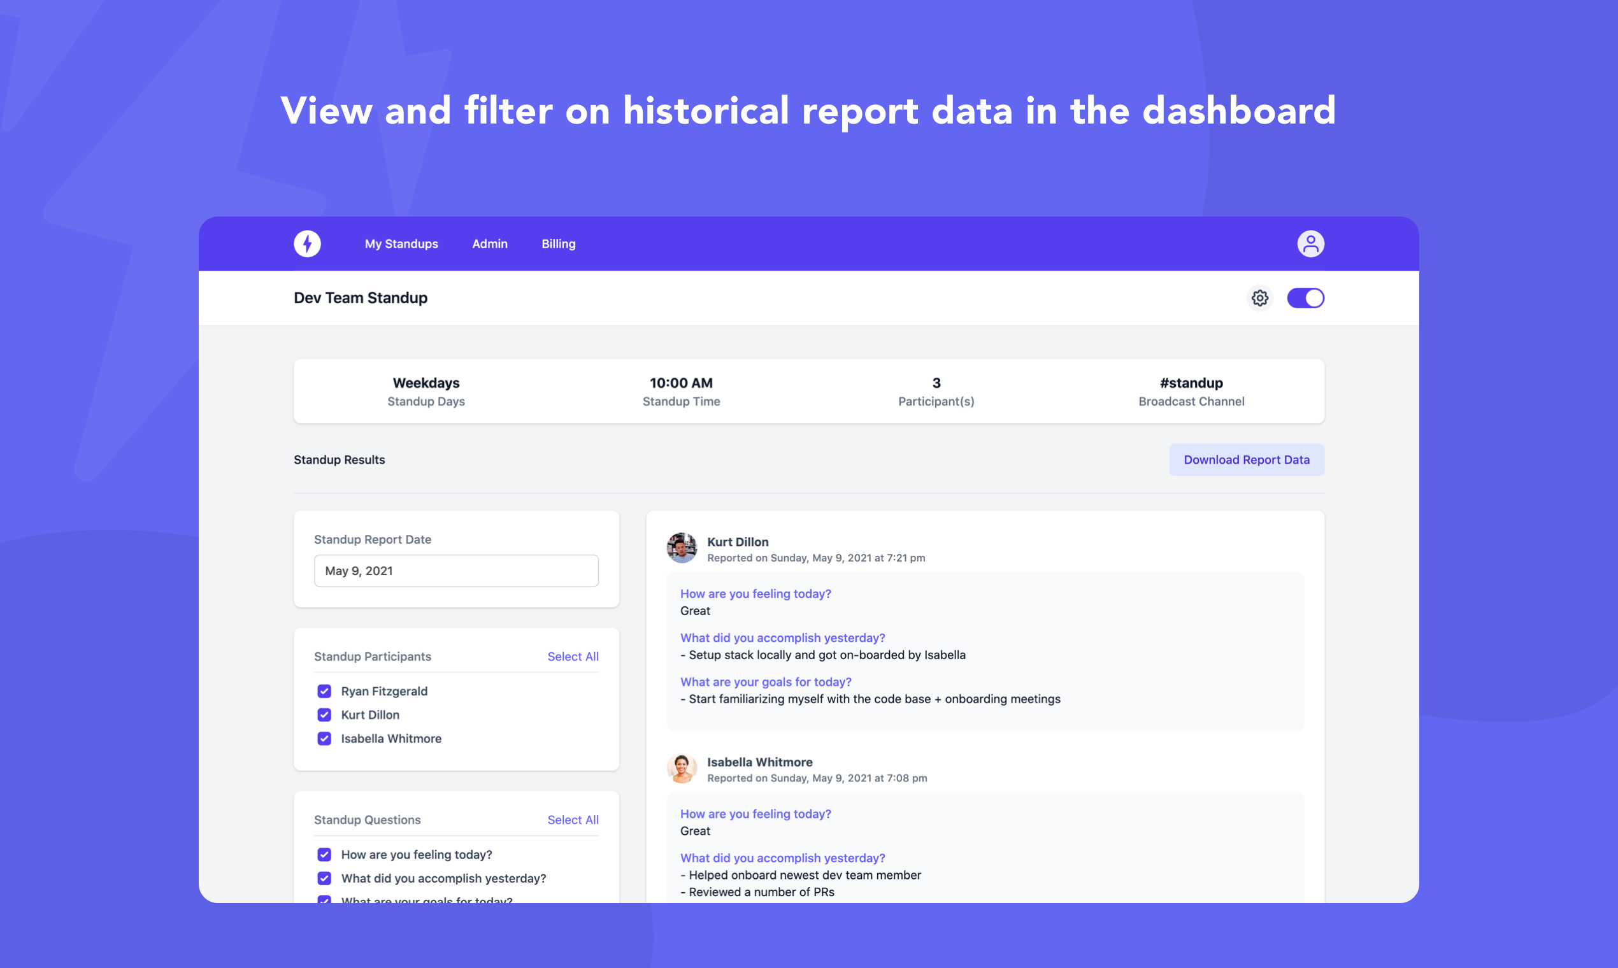
Task: Open the user profile avatar icon
Action: (1310, 244)
